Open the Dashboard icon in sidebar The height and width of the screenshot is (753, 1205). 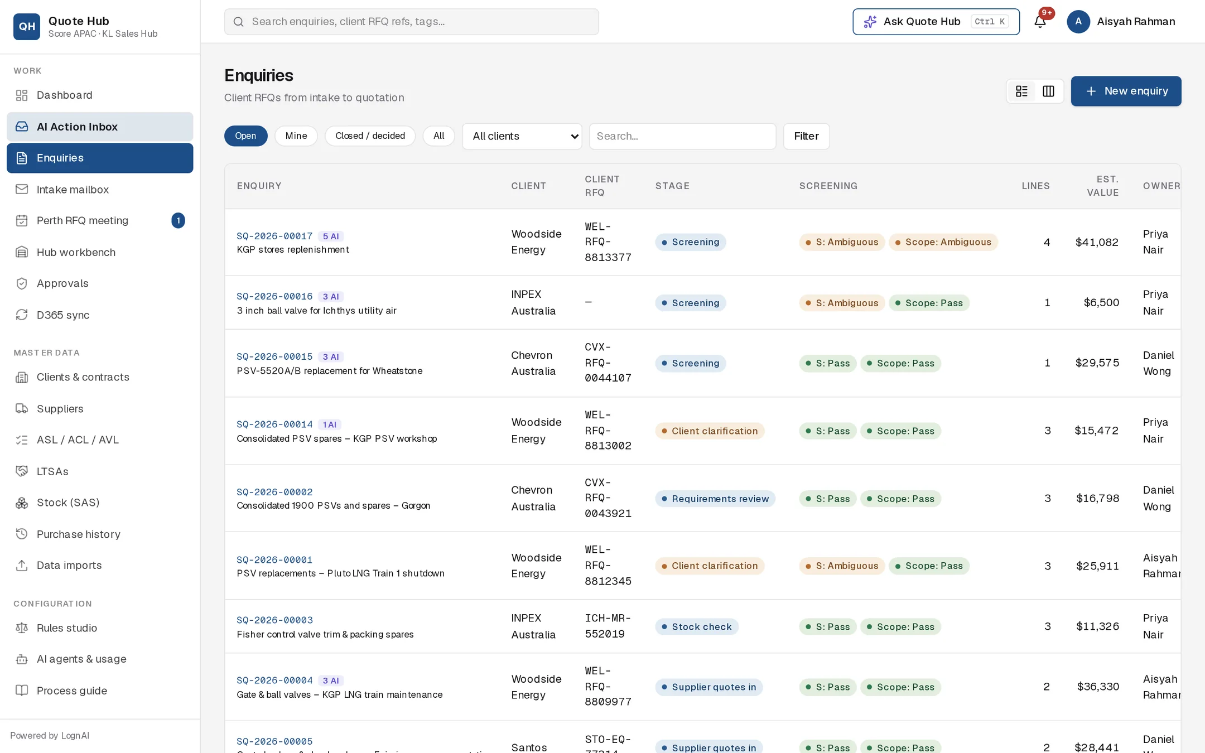(x=22, y=95)
